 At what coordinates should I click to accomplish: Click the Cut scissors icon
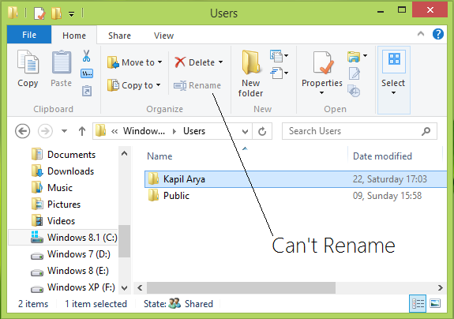[86, 56]
